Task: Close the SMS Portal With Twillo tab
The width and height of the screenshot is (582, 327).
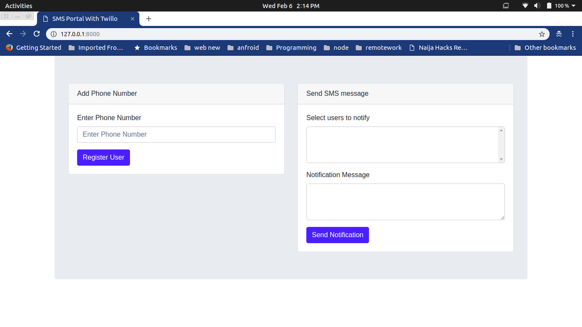Action: pyautogui.click(x=133, y=19)
